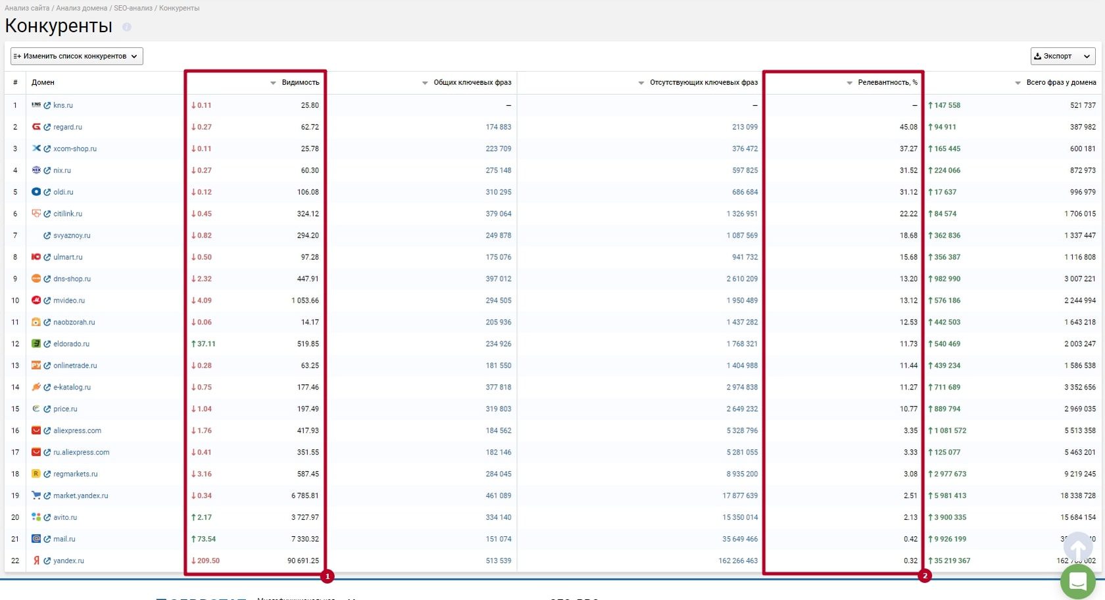Image resolution: width=1105 pixels, height=600 pixels.
Task: Open external link icon for dns-shop.ru
Action: [47, 279]
